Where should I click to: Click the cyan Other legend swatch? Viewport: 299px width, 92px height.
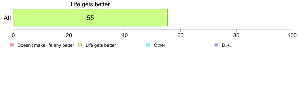pos(148,45)
